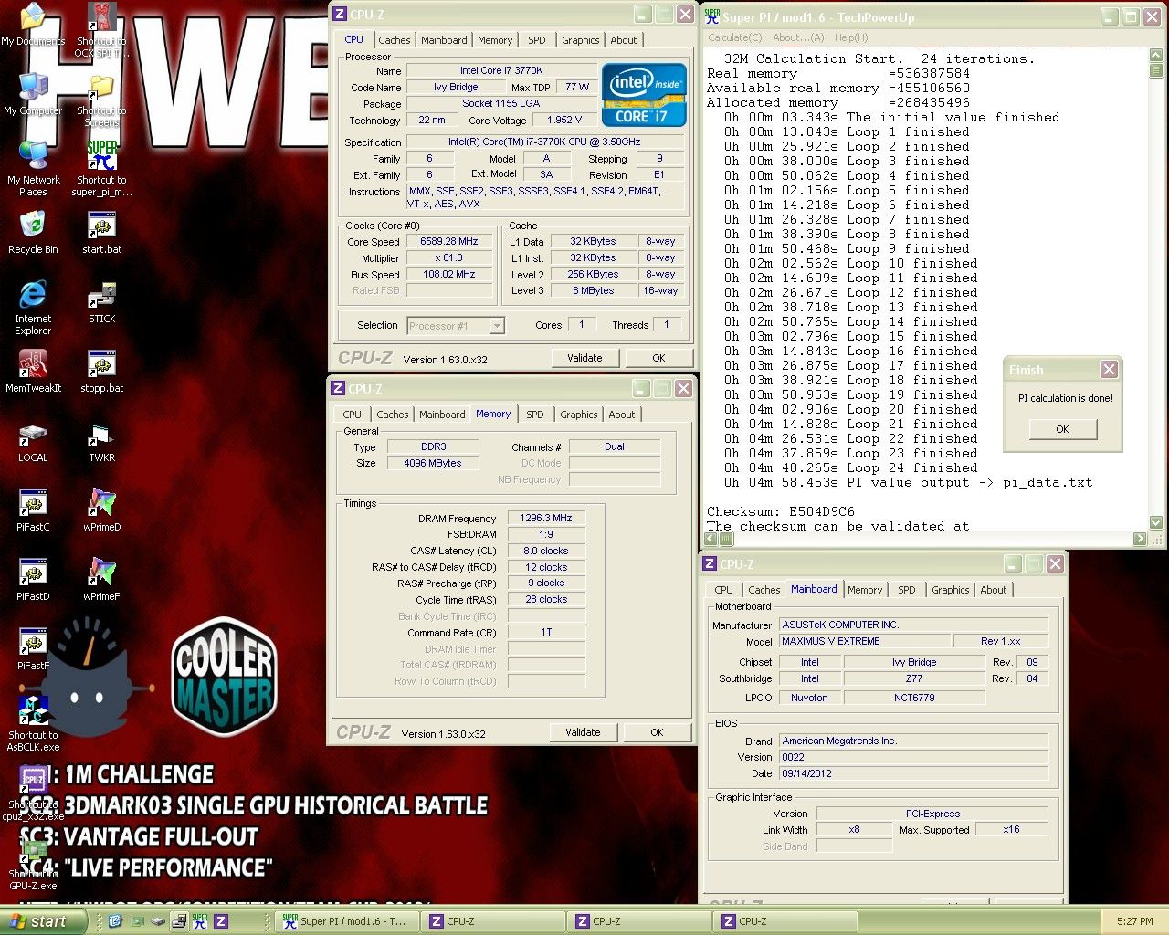
Task: Launch the wPrimeD shortcut
Action: (101, 510)
